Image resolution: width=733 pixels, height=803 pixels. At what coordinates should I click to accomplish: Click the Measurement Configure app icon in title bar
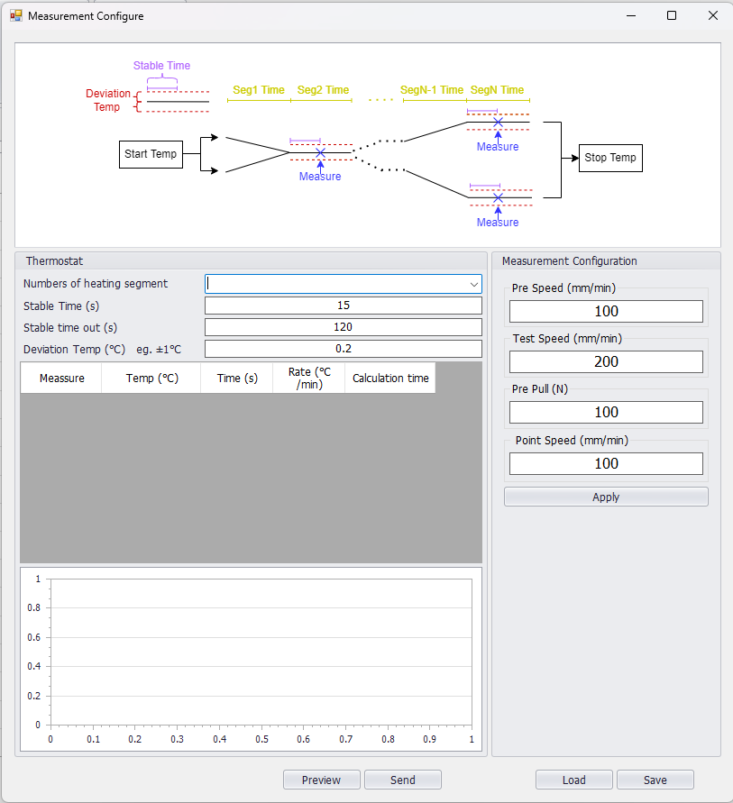(16, 16)
